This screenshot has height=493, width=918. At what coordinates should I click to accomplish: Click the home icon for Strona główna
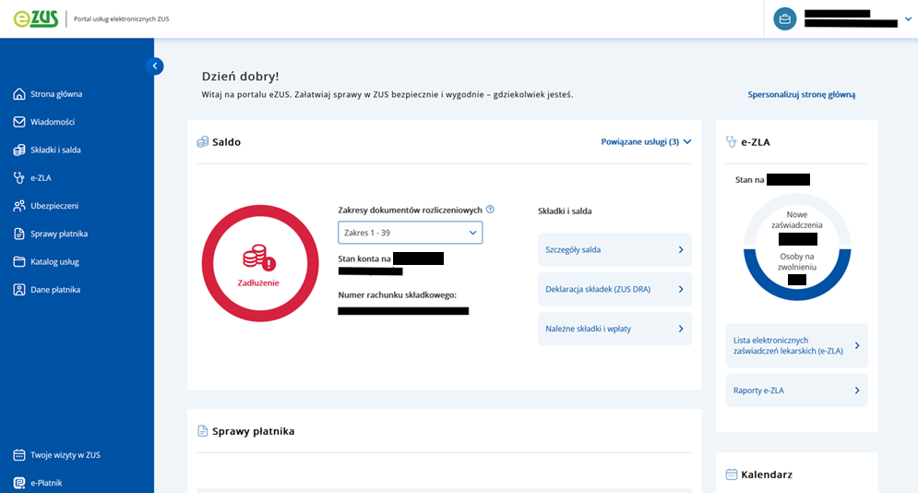(19, 94)
